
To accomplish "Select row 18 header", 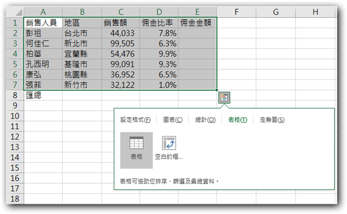I will (x=15, y=199).
